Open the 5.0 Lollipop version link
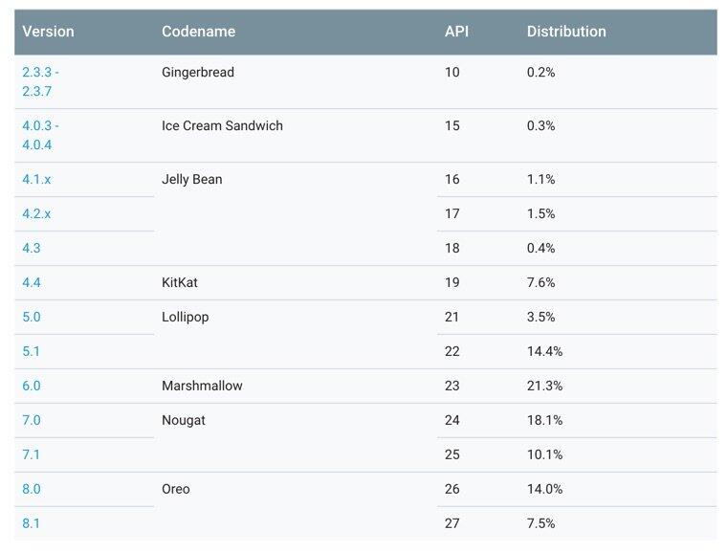This screenshot has height=553, width=727. pos(32,317)
